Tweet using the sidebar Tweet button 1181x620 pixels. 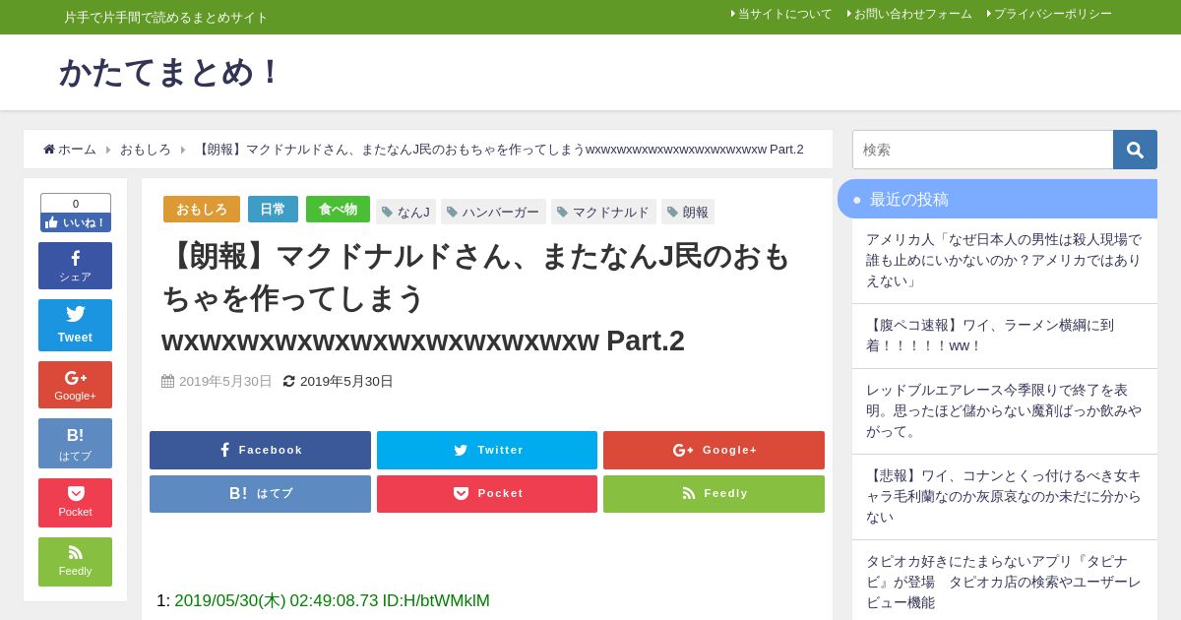75,325
